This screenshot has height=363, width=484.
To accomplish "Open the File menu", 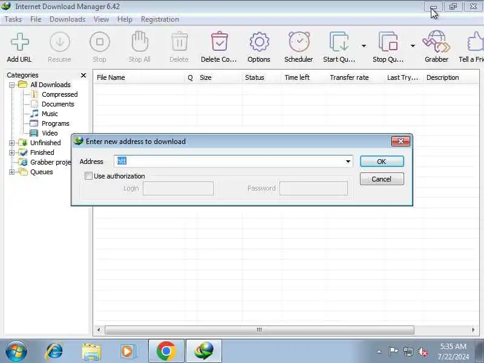I will click(x=36, y=19).
